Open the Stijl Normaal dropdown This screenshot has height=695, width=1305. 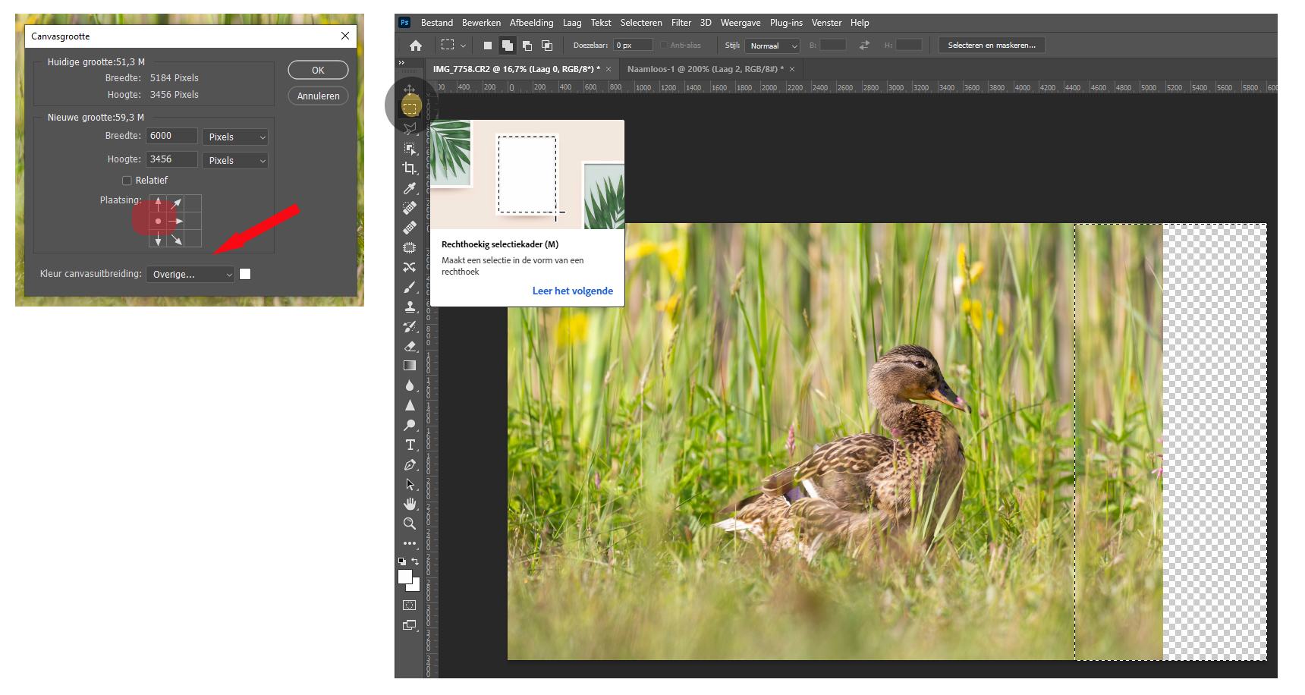[772, 46]
